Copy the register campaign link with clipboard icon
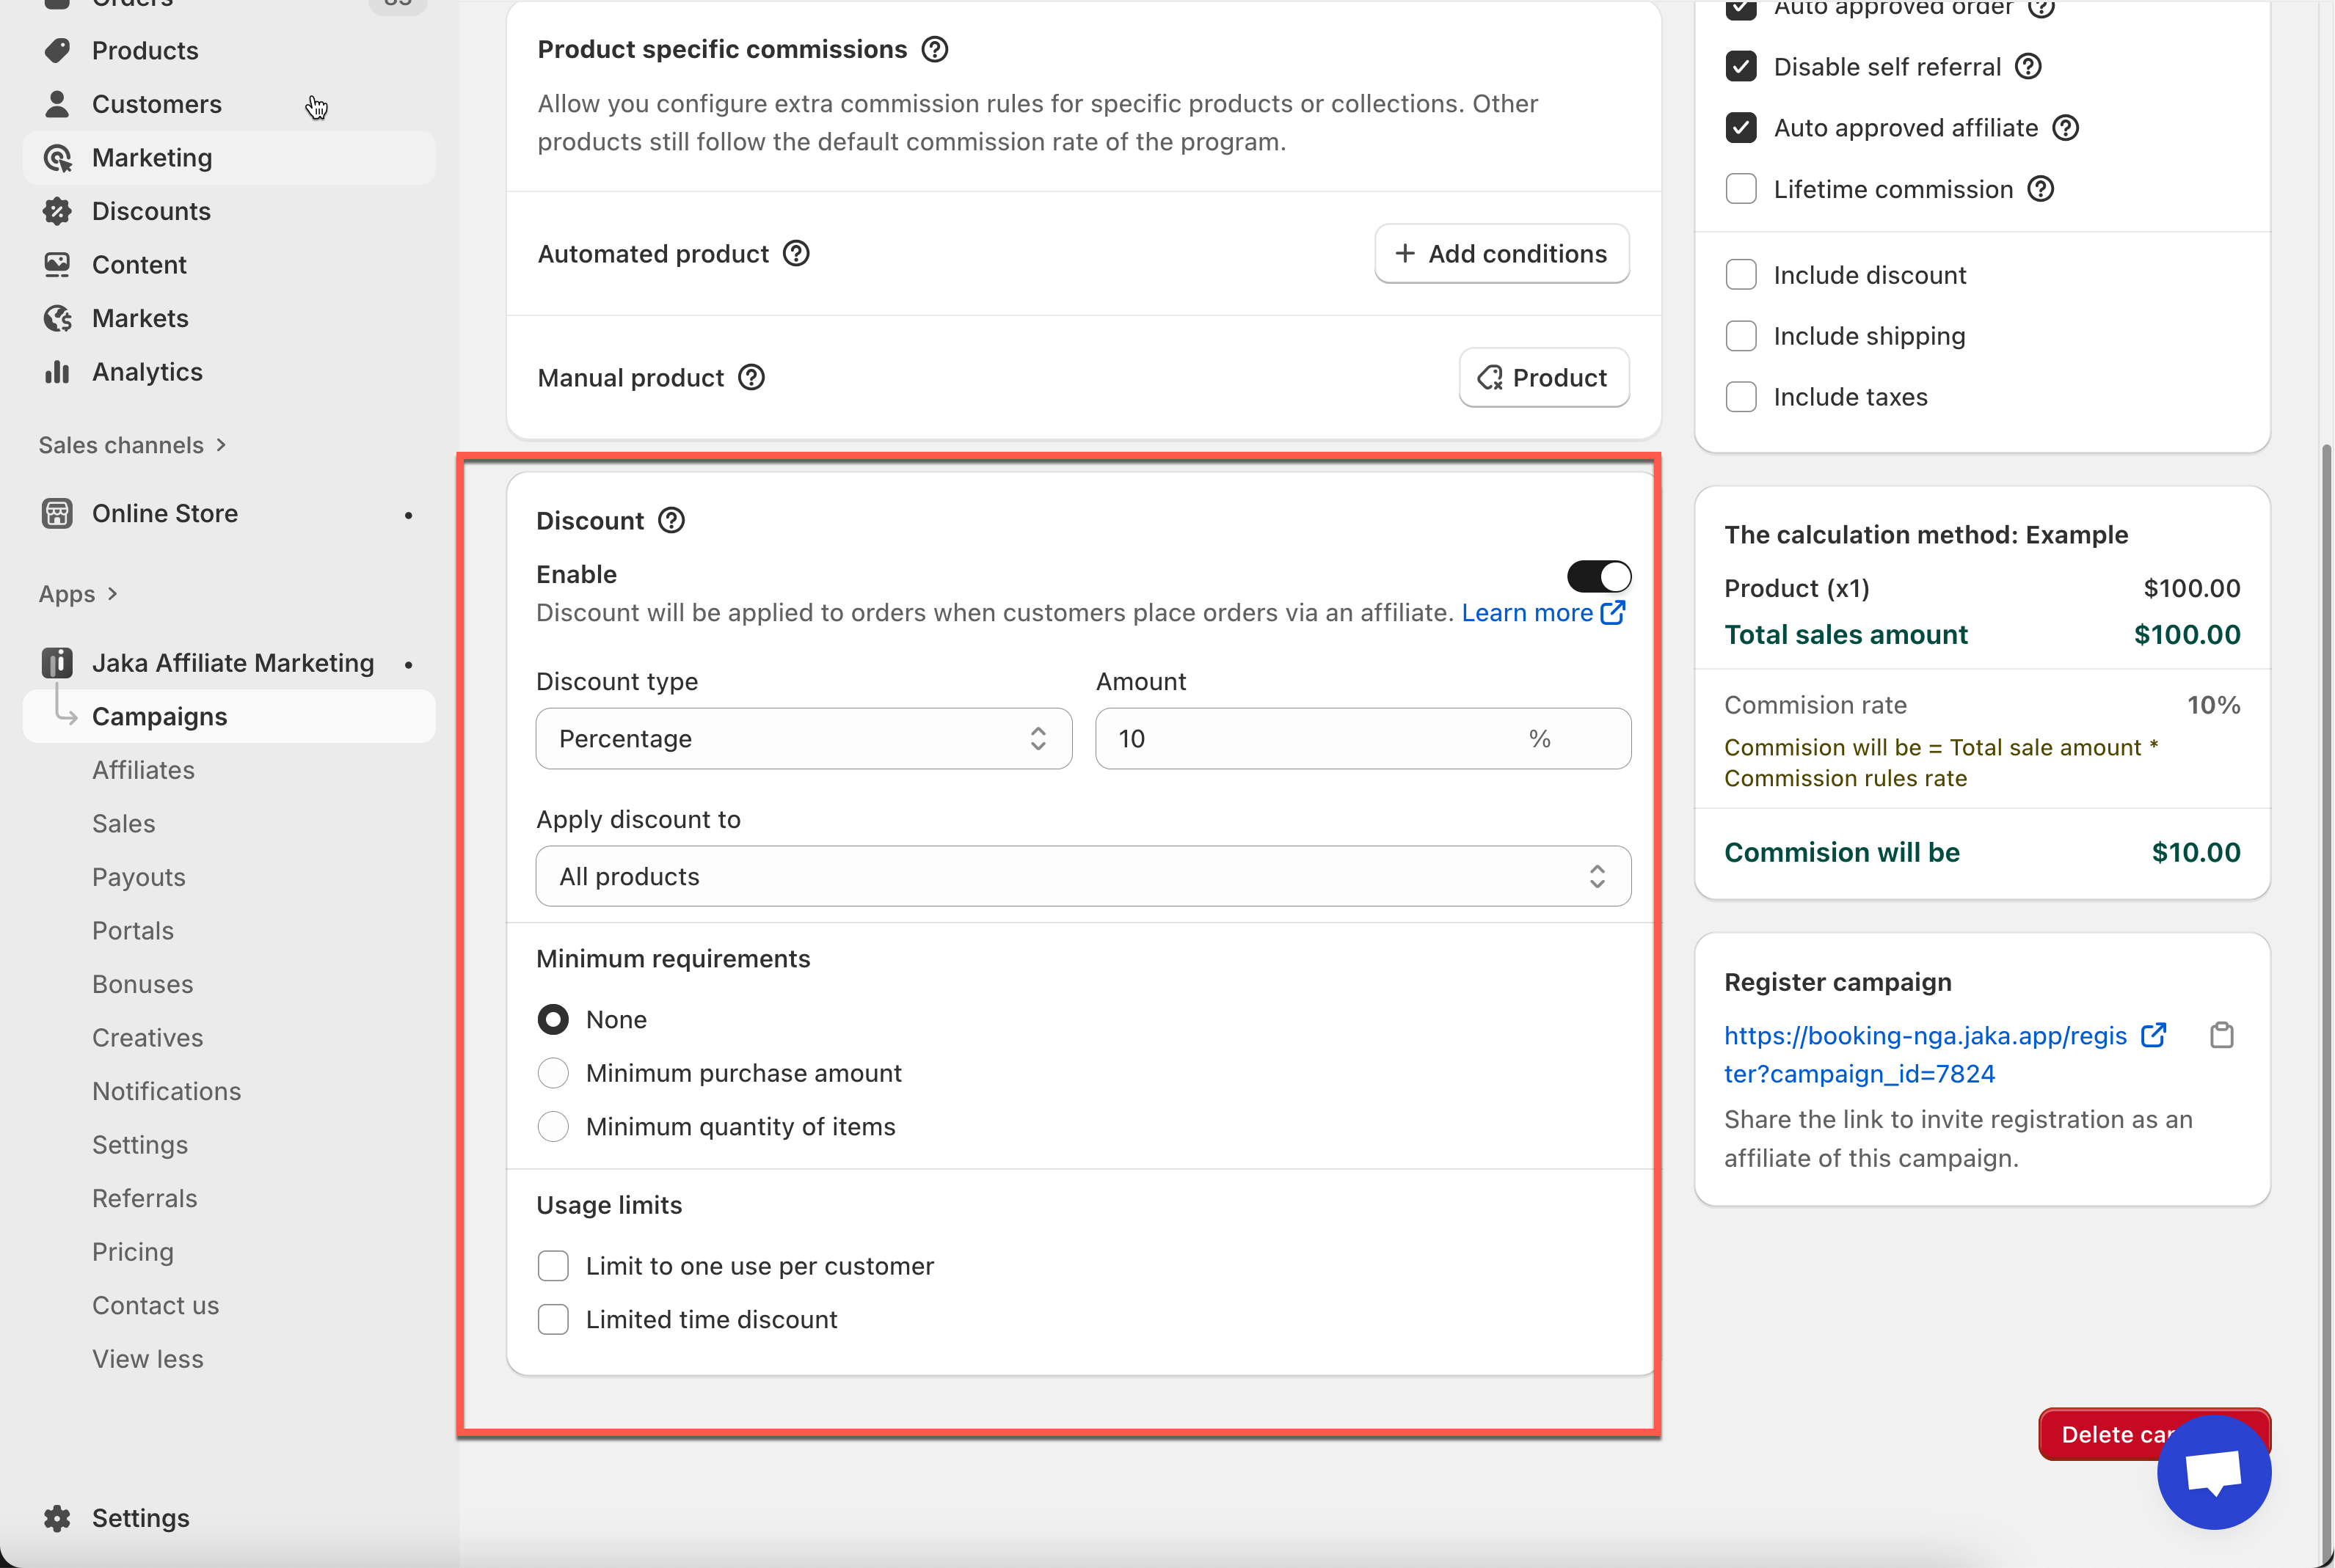This screenshot has height=1568, width=2335. 2221,1035
